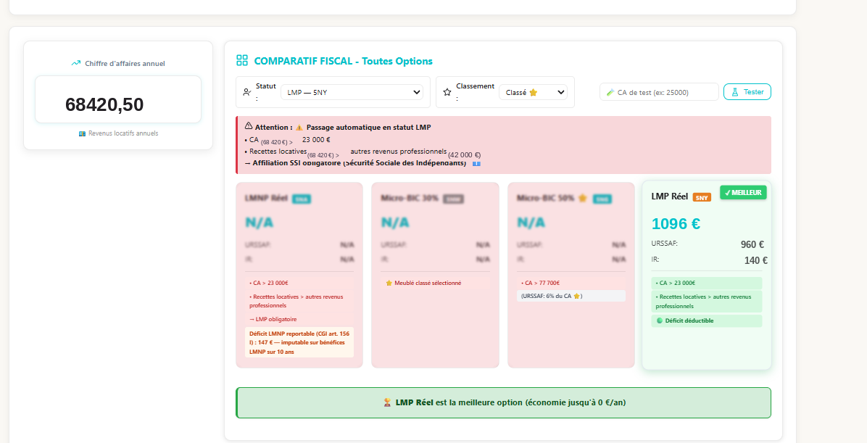The image size is (867, 443).
Task: Click the Déficit LMNP reportable note
Action: (299, 342)
